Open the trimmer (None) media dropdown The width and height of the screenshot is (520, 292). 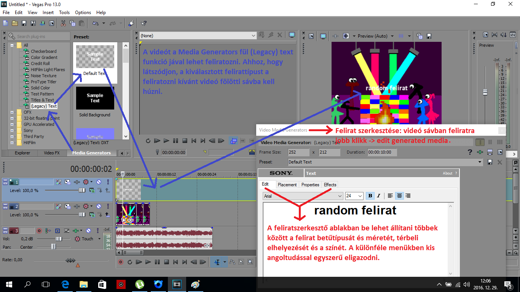click(254, 35)
